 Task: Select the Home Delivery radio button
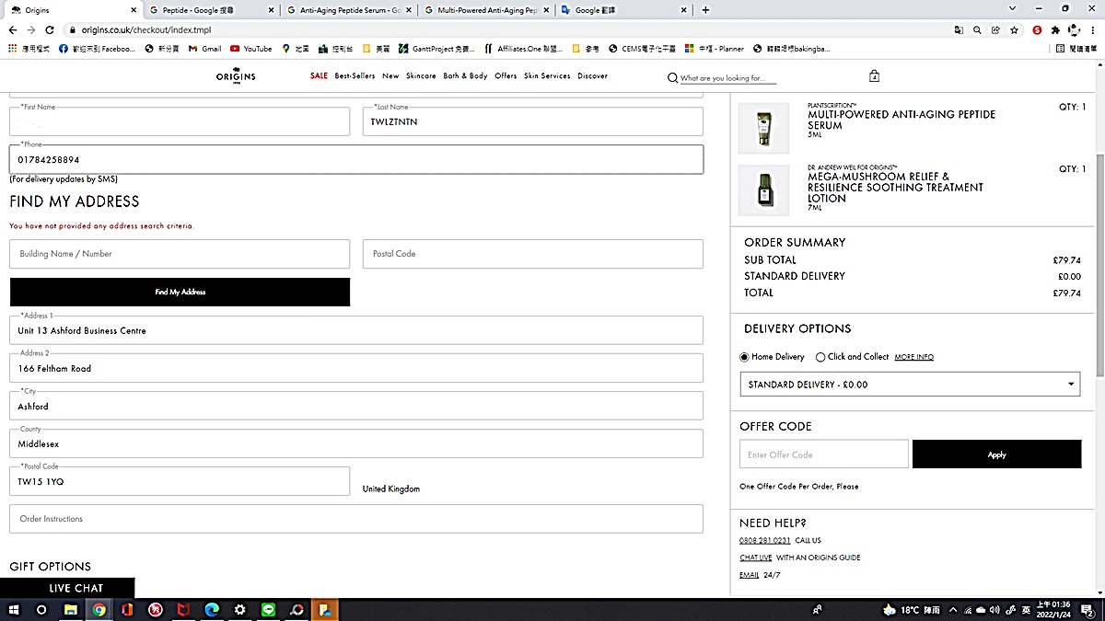(x=745, y=357)
